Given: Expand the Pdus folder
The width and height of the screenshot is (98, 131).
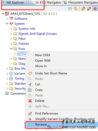Looking at the screenshot, I should 11,39.
